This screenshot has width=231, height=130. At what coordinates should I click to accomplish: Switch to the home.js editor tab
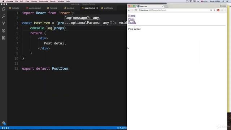tap(52, 8)
